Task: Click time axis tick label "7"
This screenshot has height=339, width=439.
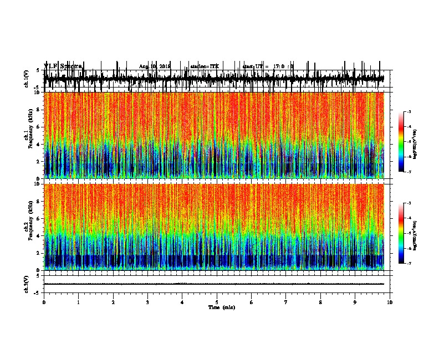Action: pyautogui.click(x=286, y=302)
